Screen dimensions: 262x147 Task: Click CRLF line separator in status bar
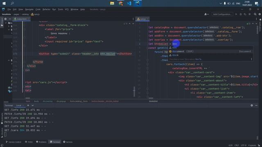click(237, 145)
